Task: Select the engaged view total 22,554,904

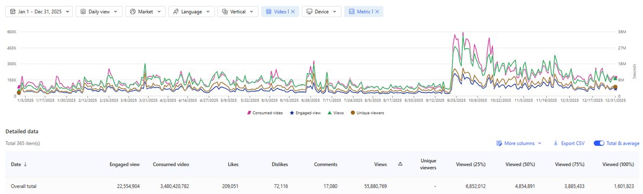Action: pyautogui.click(x=128, y=186)
